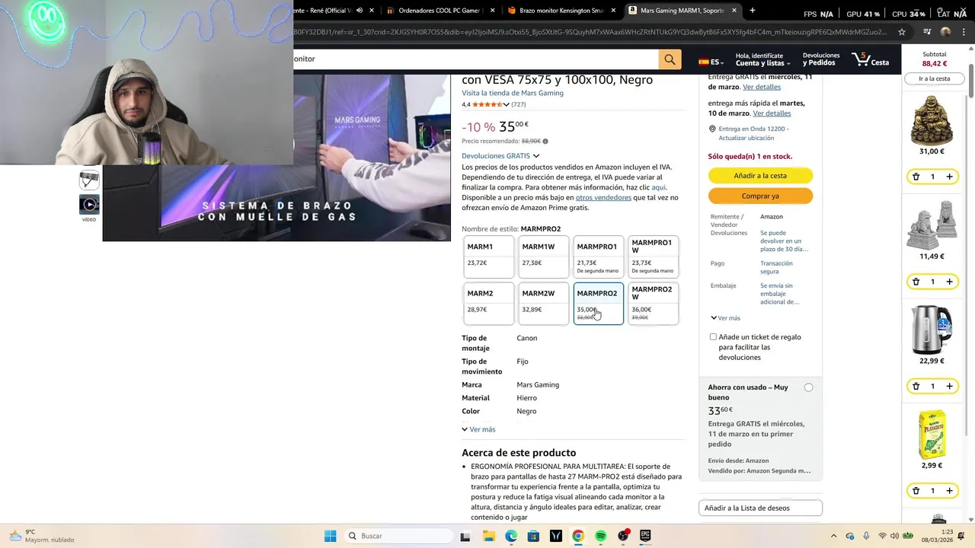Open Spotify from the taskbar

[x=600, y=536]
